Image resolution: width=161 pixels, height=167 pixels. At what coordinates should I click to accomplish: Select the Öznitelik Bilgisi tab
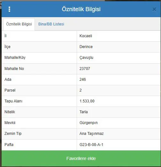point(19,24)
